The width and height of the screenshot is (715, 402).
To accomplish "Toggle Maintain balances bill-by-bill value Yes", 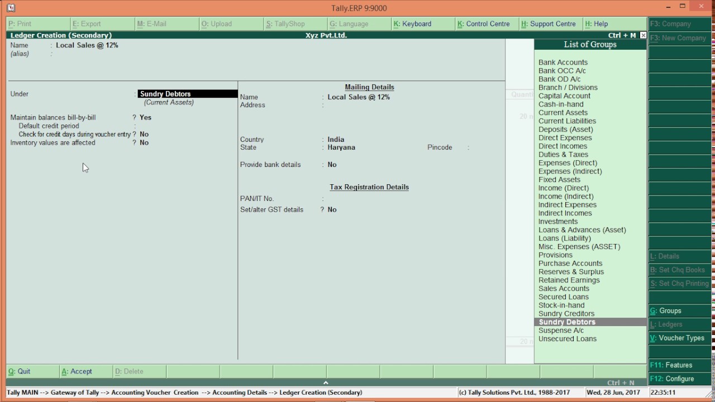I will [x=146, y=118].
